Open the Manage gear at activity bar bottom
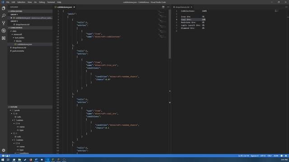 click(4, 150)
